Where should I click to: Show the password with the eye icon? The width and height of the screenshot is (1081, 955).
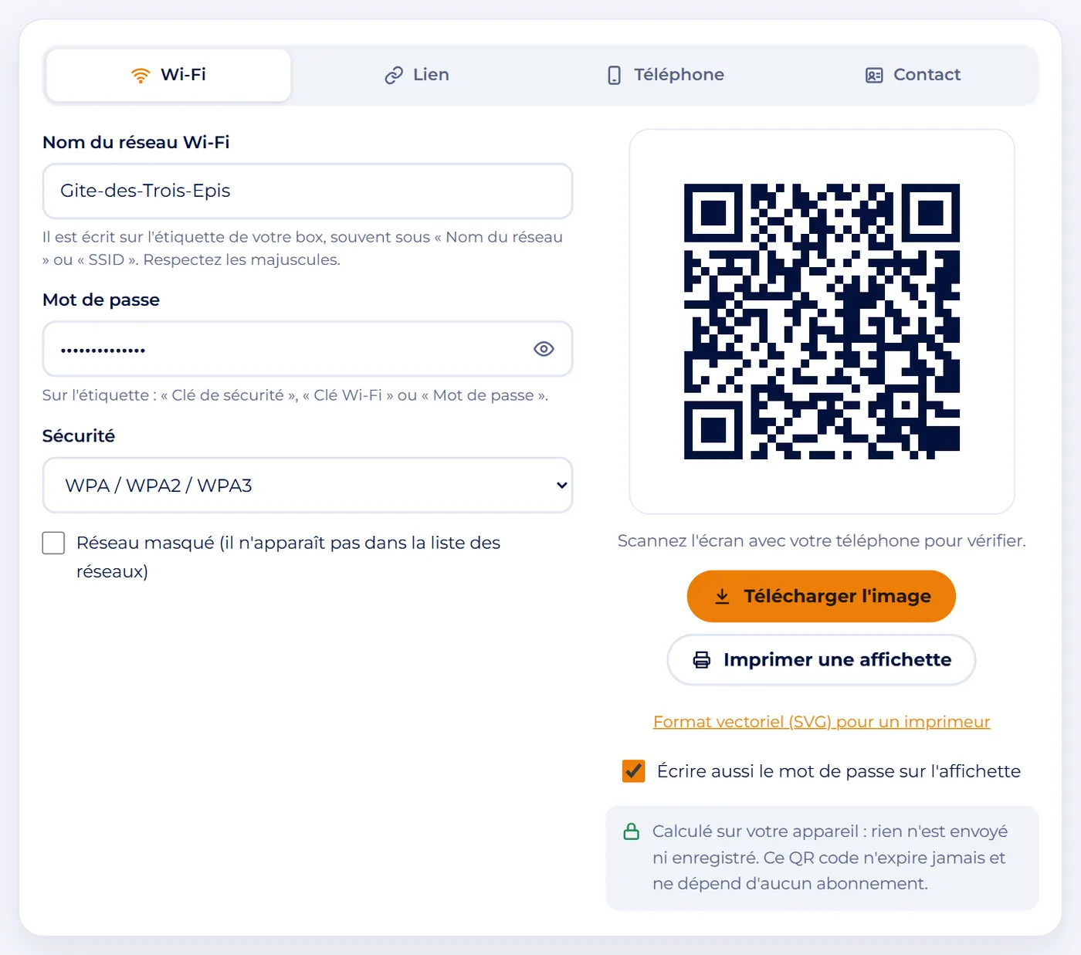click(x=544, y=349)
